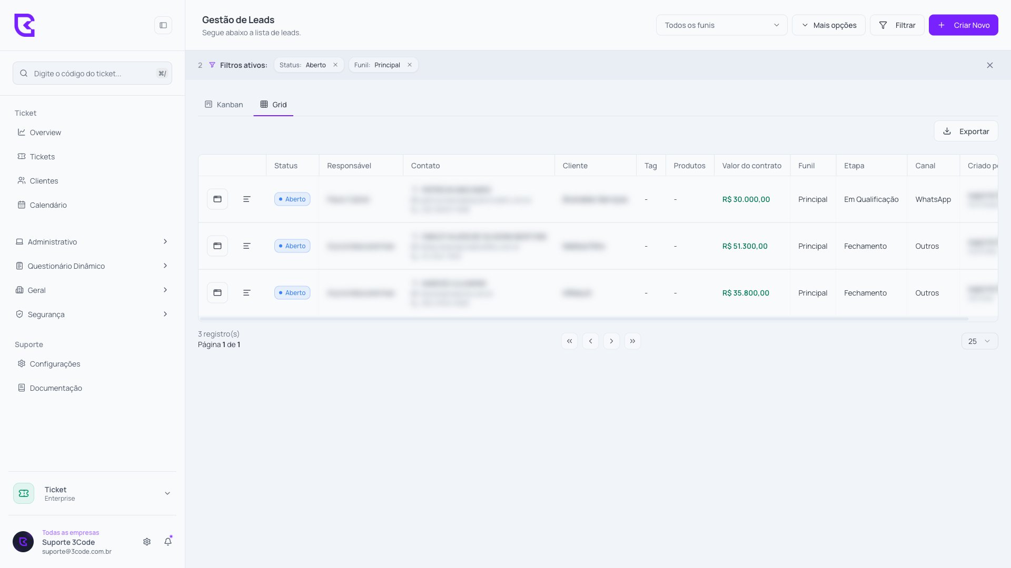
Task: Go to Clientes in the sidebar
Action: 44,181
